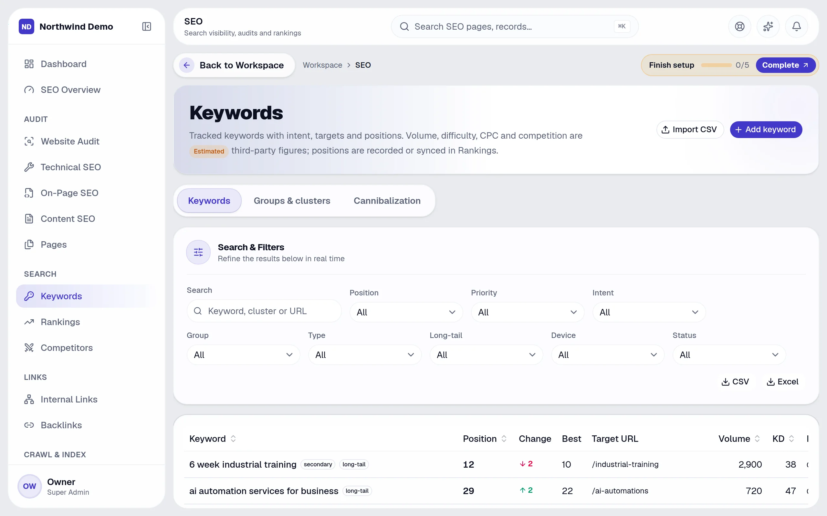Open notifications bell icon
The width and height of the screenshot is (827, 516).
[796, 27]
